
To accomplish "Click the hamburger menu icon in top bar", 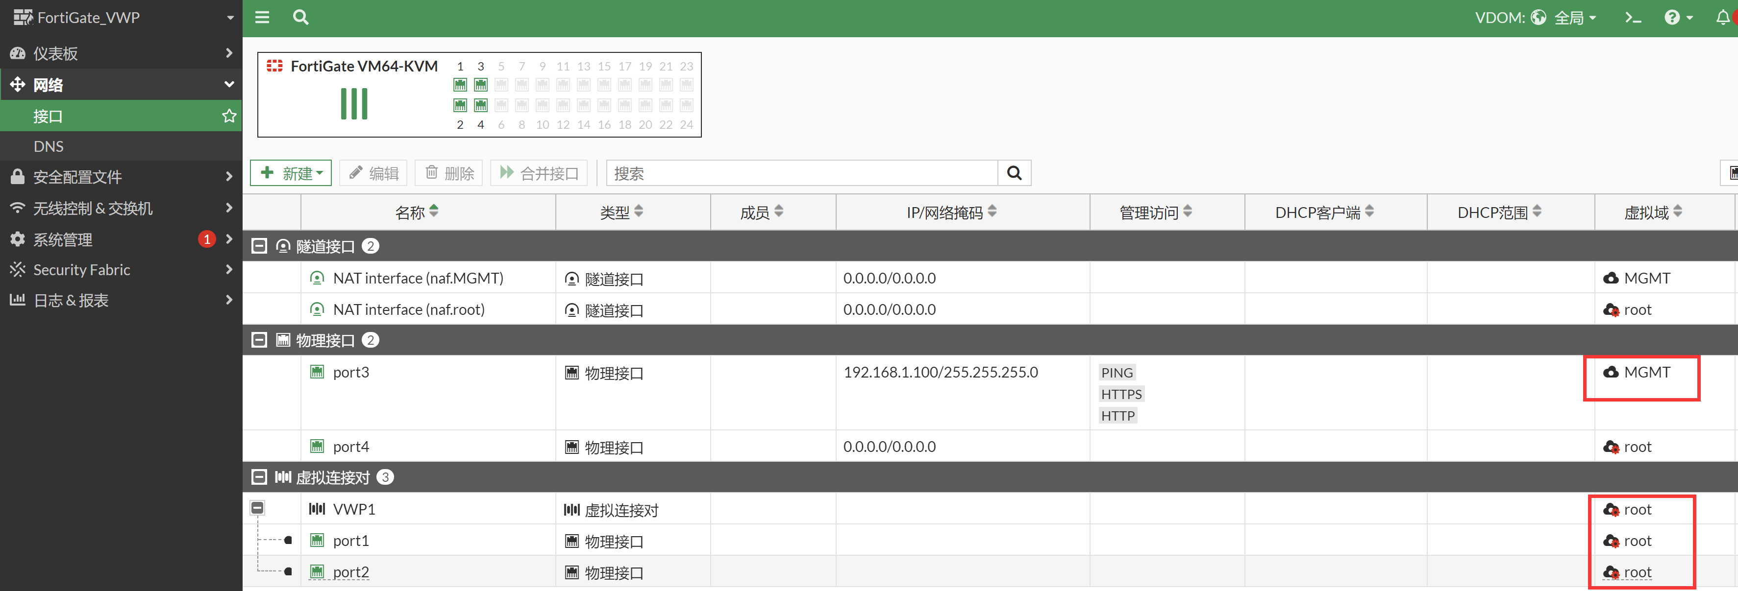I will point(262,18).
